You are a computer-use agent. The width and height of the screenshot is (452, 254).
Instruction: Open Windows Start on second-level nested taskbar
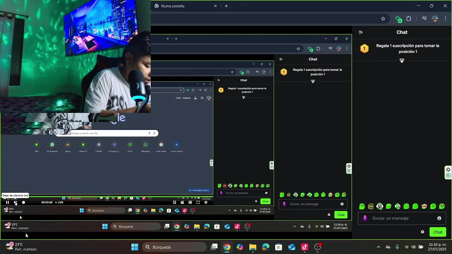click(105, 226)
